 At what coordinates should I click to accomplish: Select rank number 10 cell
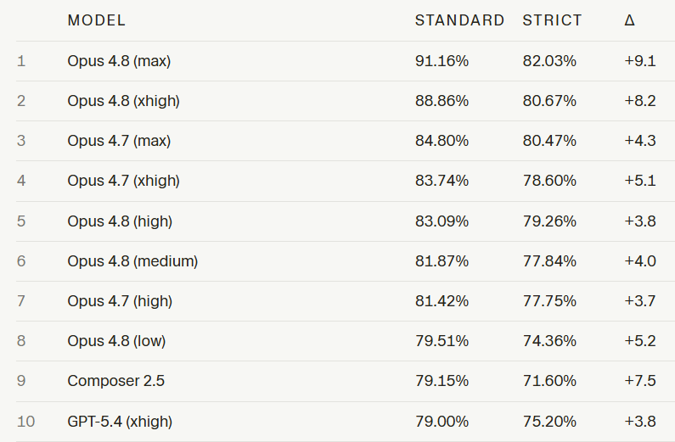tap(25, 422)
